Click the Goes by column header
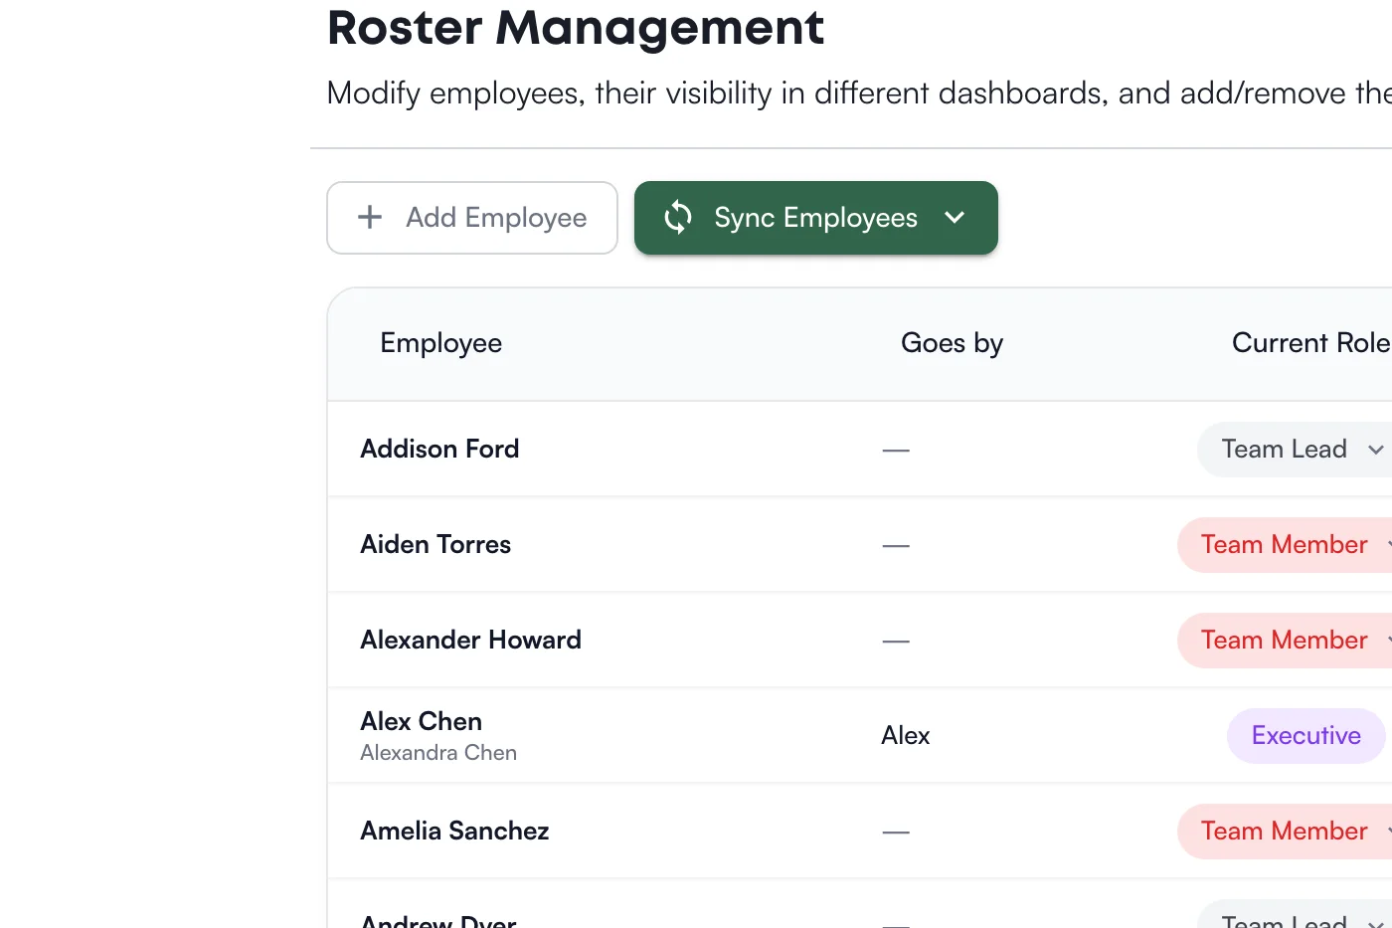The height and width of the screenshot is (928, 1392). [x=952, y=343]
